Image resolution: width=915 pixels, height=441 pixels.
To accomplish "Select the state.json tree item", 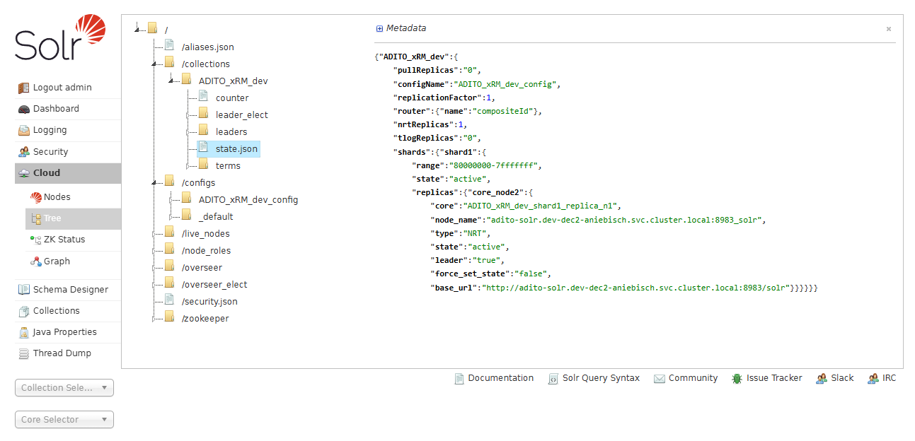I will [x=237, y=148].
